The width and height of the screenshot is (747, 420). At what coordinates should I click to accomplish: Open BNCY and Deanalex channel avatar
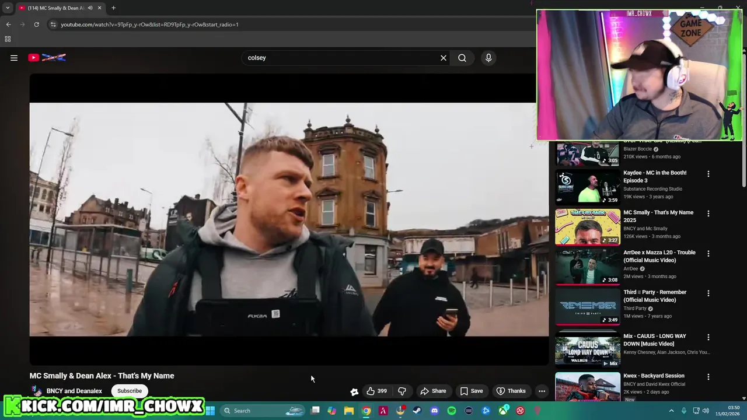[36, 391]
